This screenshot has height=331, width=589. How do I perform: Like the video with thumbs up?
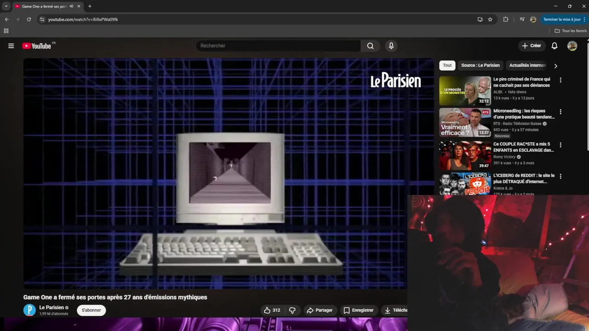(x=271, y=310)
